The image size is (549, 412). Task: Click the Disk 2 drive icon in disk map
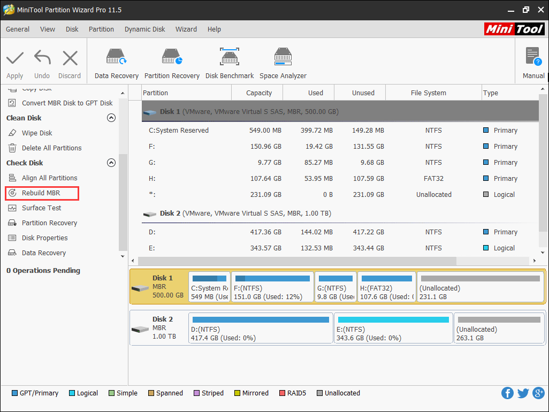click(140, 330)
